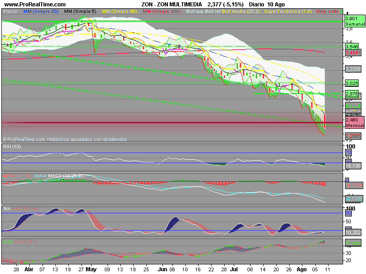This screenshot has height=274, width=366.
Task: Click the RSI '16,198' value tag
Action: point(353,166)
